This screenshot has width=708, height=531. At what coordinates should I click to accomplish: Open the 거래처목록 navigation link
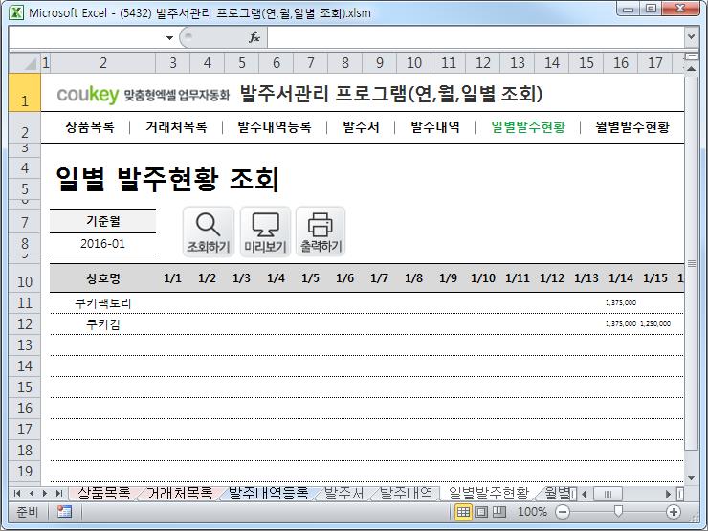176,127
